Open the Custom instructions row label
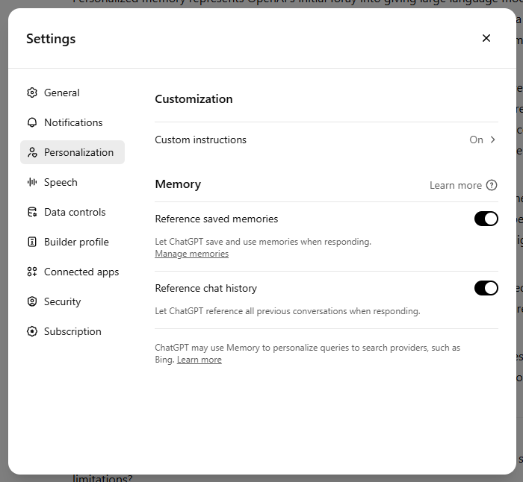 200,140
